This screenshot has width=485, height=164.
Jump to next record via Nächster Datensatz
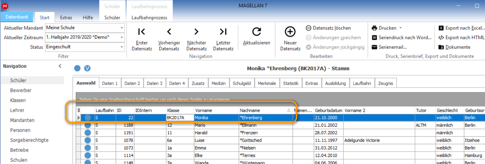point(196,32)
